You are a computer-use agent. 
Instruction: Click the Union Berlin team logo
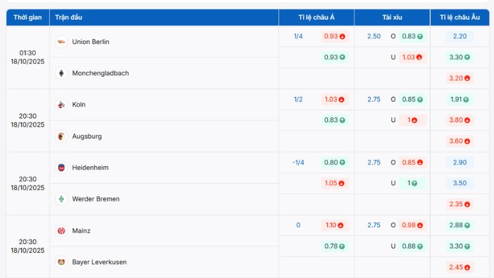[61, 42]
